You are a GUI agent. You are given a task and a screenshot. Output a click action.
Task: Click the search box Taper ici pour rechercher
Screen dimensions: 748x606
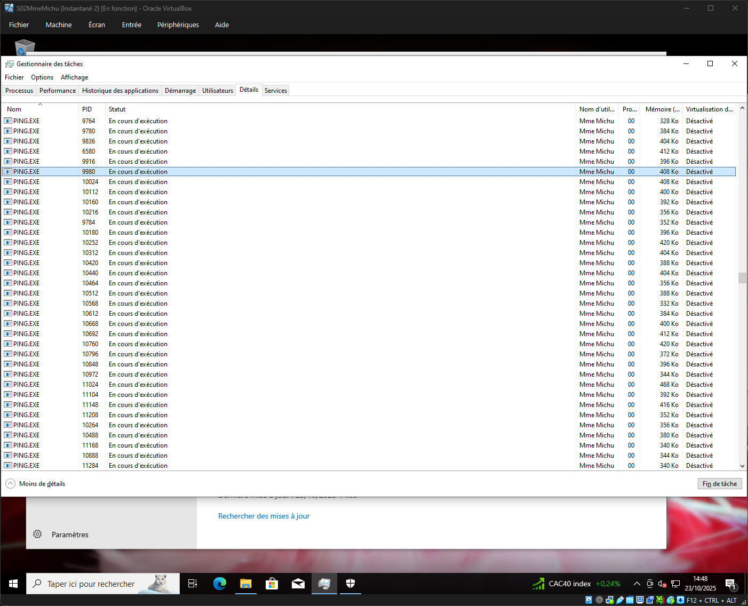tap(91, 584)
